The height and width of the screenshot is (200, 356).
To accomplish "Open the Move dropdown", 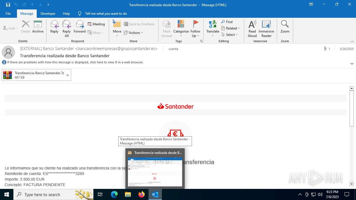I will click(x=117, y=29).
